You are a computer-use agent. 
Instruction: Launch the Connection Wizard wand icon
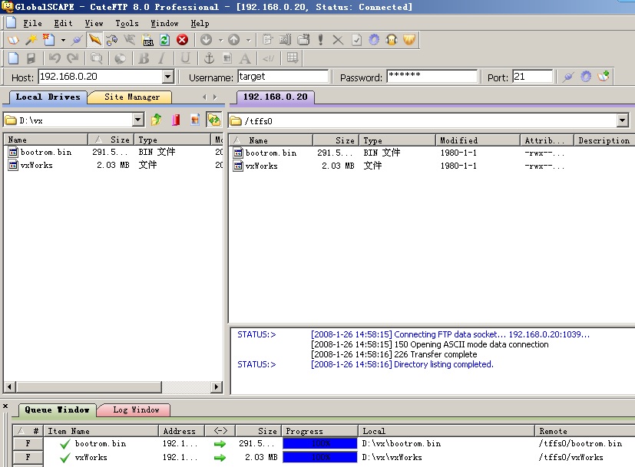coord(31,40)
